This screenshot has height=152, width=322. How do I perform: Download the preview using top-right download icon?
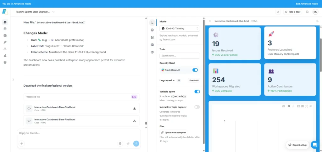(x=317, y=21)
